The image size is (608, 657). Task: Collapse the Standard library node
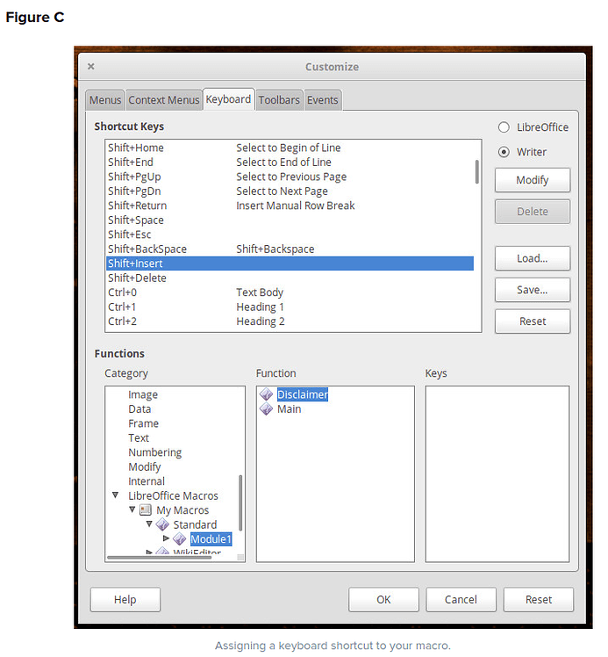(149, 523)
